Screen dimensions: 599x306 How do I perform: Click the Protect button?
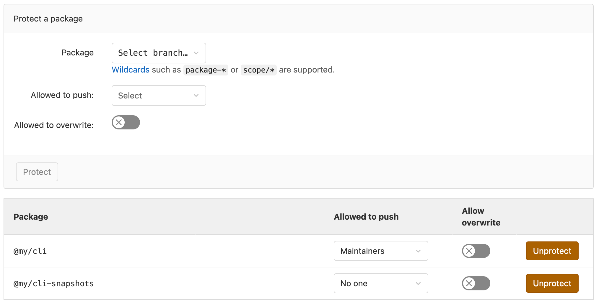pos(37,172)
